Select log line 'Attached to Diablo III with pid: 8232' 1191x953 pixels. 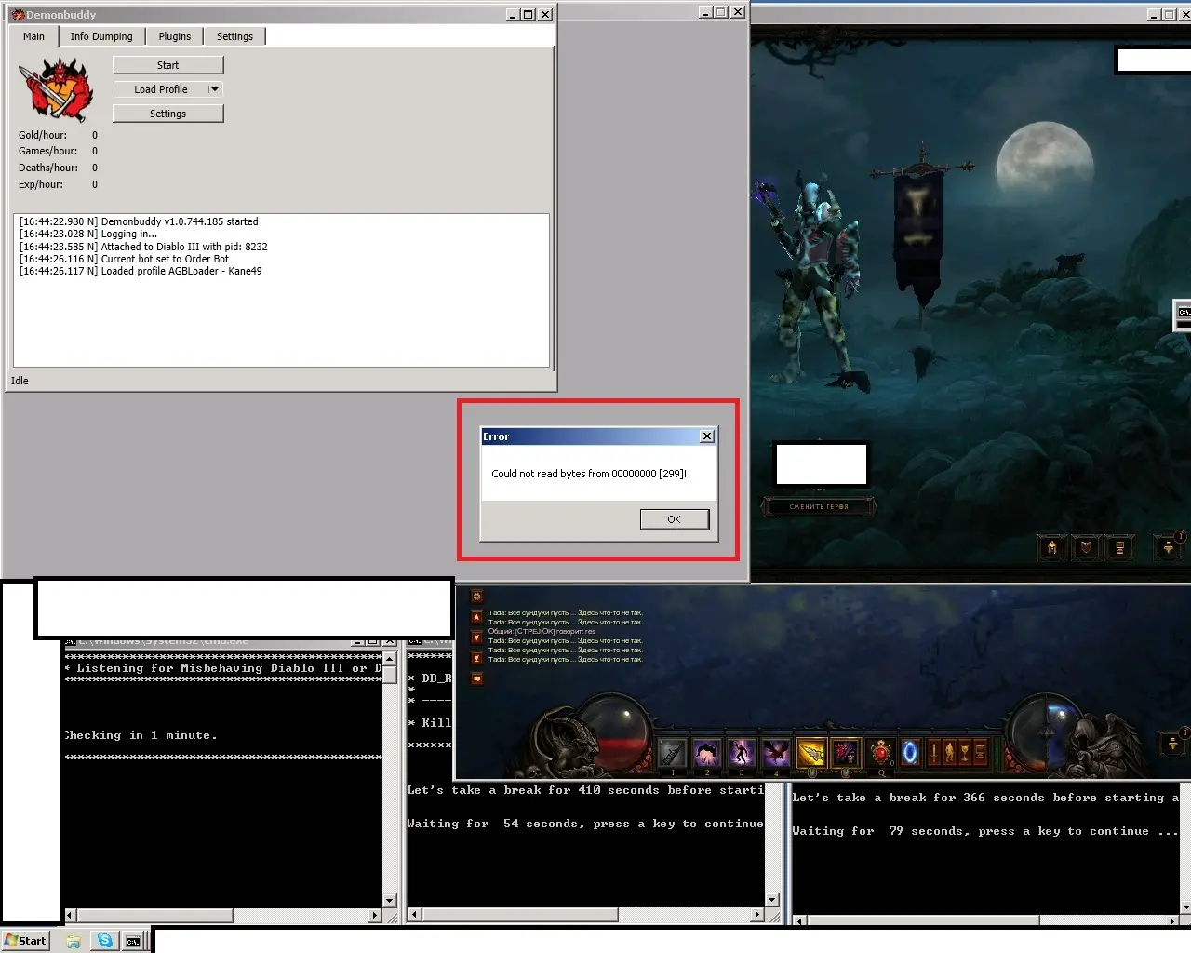pos(143,247)
